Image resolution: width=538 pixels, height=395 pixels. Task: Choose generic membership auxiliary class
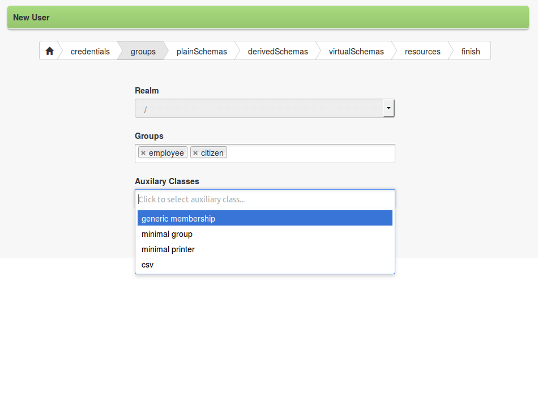point(265,218)
